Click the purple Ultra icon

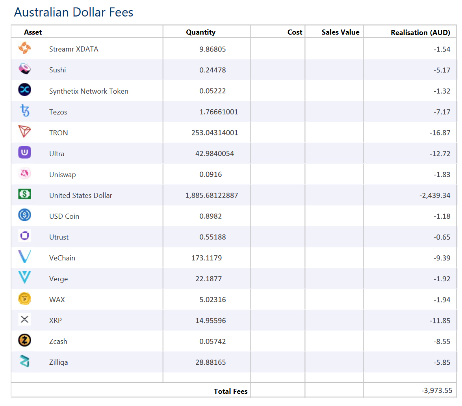click(25, 152)
